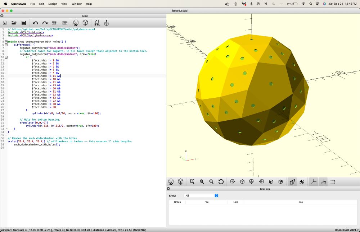Run the Render tool from the editor toolbar

coord(86,23)
